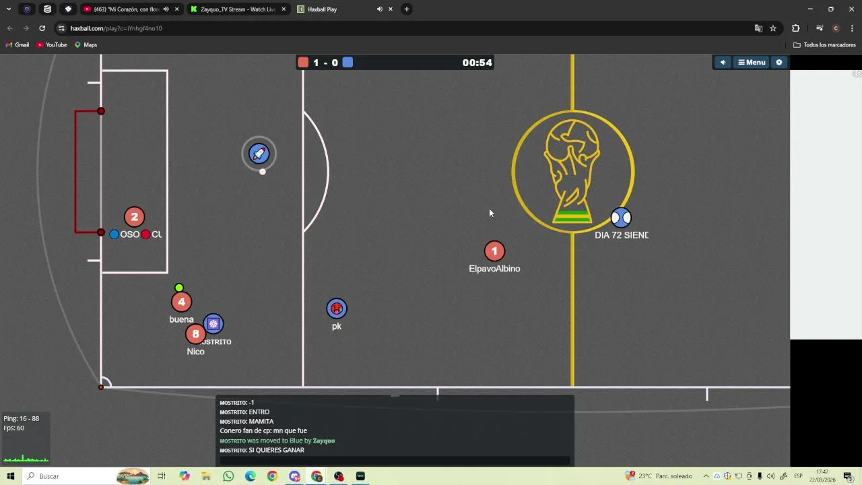Bookmark this page with star
This screenshot has height=485, width=862.
pyautogui.click(x=773, y=28)
